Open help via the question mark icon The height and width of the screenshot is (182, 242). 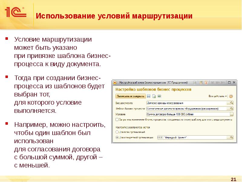click(231, 96)
